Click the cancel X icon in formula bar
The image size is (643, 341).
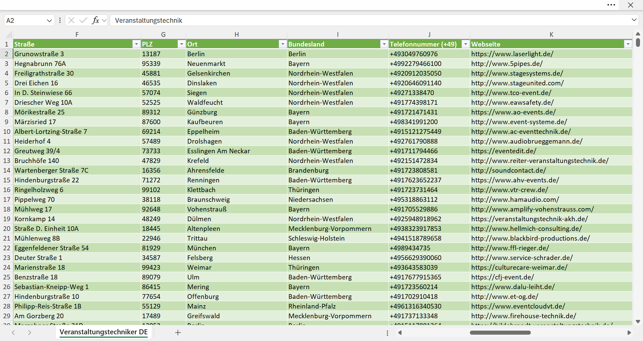tap(71, 20)
